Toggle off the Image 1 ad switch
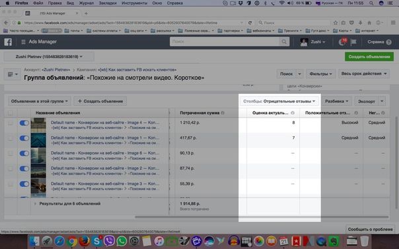 coord(24,138)
